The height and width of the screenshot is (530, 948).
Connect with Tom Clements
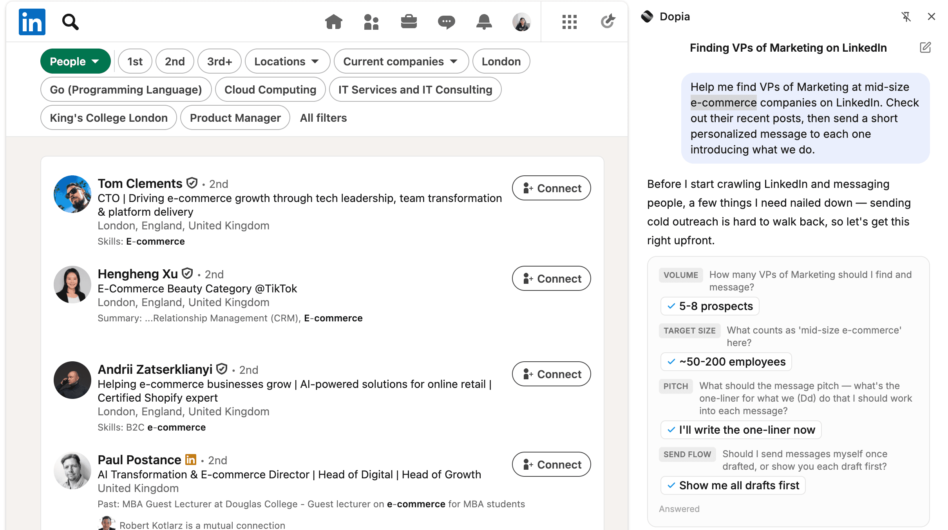551,188
